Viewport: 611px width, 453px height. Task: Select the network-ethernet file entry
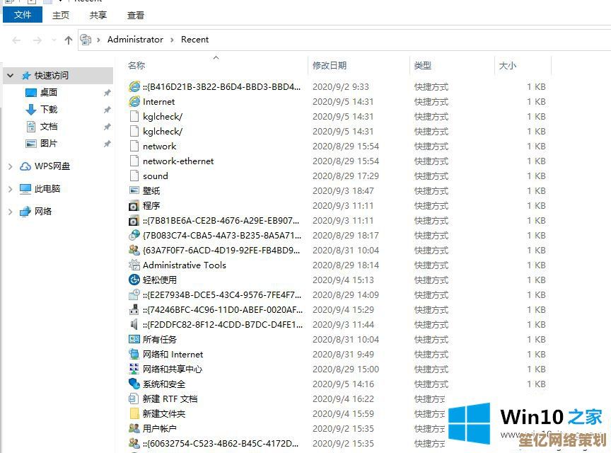178,161
